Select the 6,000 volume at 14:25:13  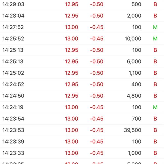[134, 61]
